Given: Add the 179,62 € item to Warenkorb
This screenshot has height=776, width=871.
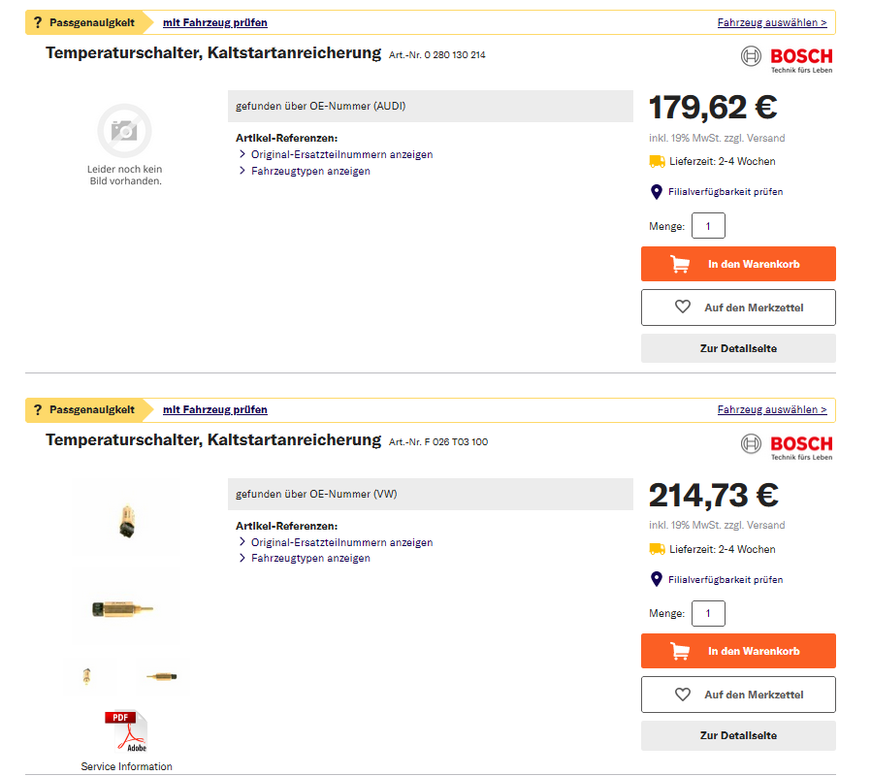Looking at the screenshot, I should point(738,264).
